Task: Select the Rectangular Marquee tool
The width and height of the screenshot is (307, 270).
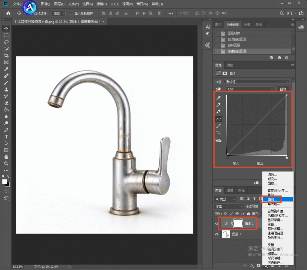Action: coord(6,35)
